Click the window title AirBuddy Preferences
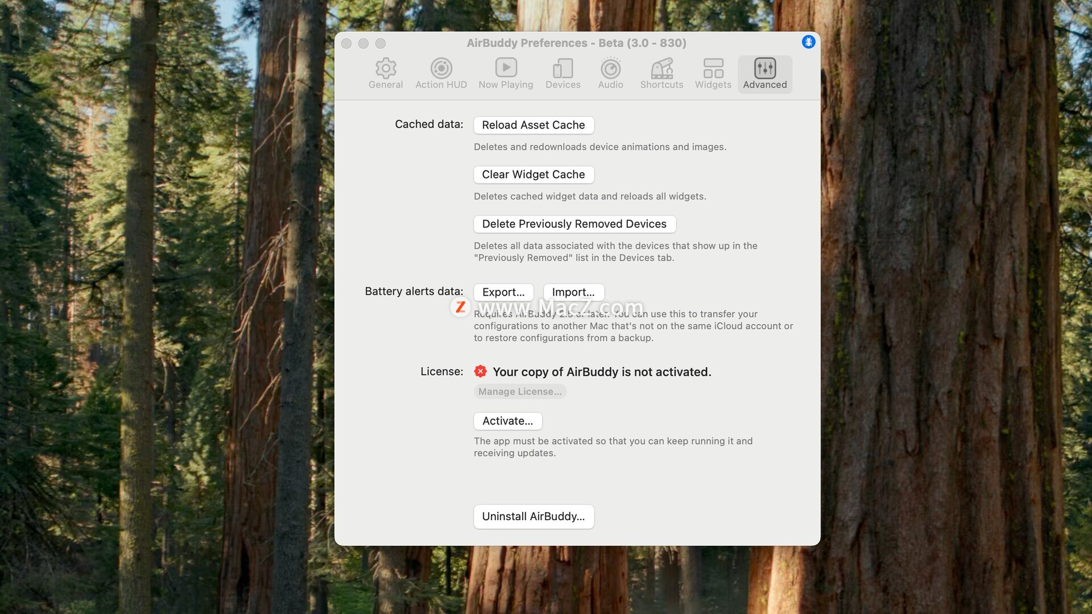Image resolution: width=1092 pixels, height=614 pixels. click(577, 43)
